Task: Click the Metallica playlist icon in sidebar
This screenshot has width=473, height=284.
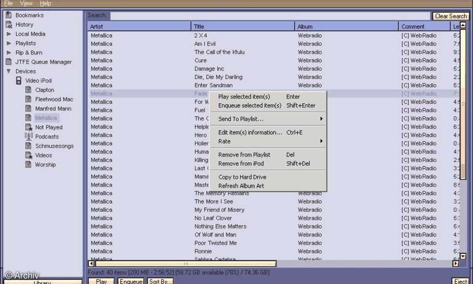Action: click(28, 118)
